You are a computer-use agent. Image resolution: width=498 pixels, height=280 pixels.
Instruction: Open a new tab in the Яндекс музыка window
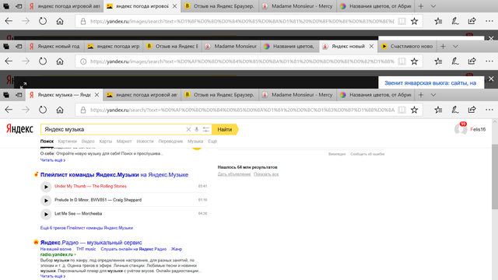pos(421,95)
